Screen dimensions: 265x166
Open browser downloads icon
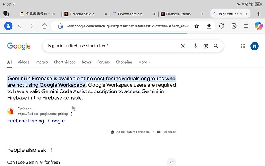coord(209,26)
